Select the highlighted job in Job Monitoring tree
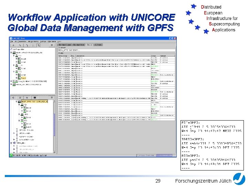 34,101
